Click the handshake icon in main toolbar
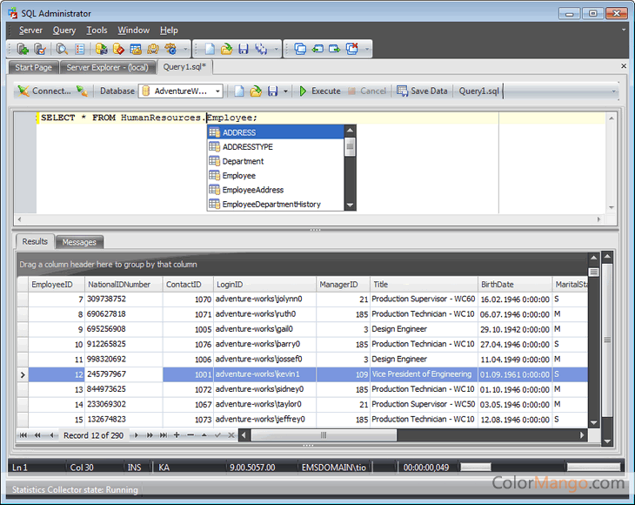The width and height of the screenshot is (635, 505). click(153, 49)
